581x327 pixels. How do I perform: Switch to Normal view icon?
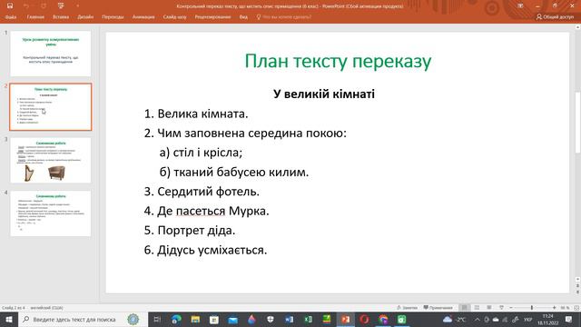pos(464,308)
